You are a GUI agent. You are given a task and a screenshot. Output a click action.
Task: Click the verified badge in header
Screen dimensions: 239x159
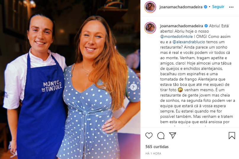pos(206,7)
